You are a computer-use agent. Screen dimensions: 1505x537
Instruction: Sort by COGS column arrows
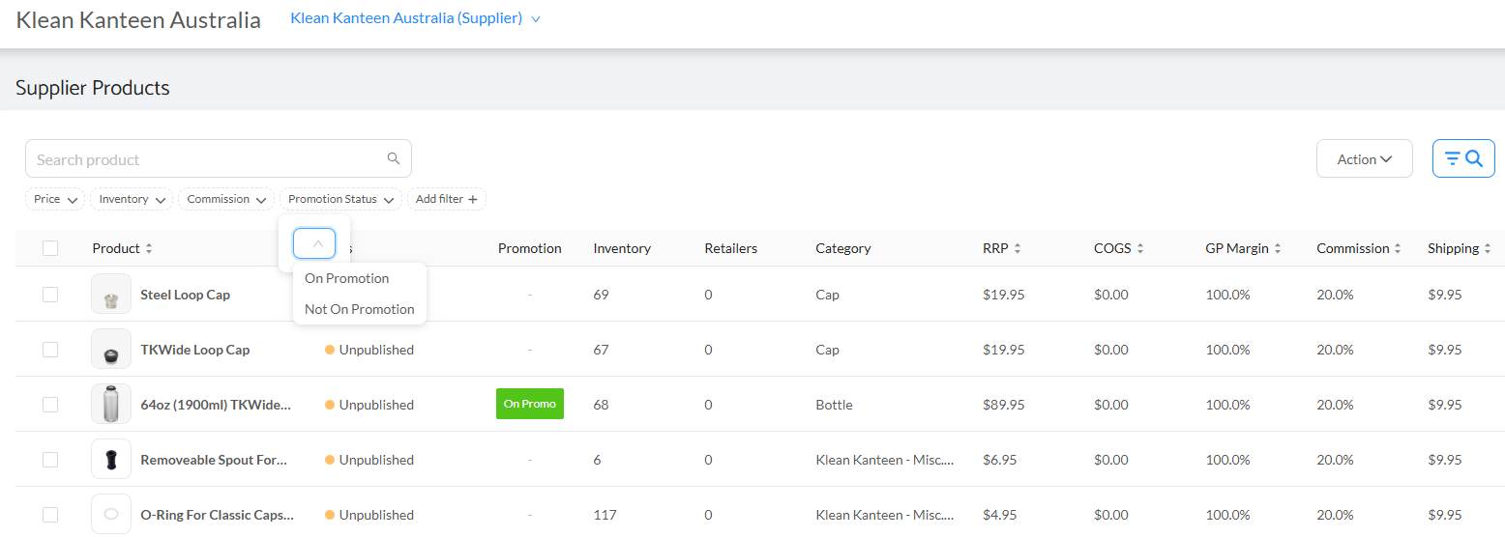pyautogui.click(x=1140, y=249)
